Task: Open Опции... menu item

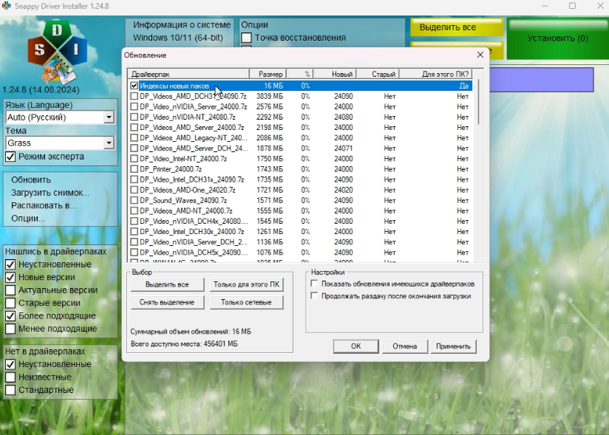Action: [x=28, y=219]
